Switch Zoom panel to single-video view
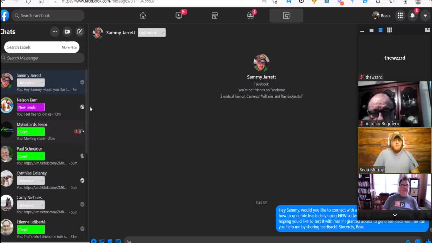The height and width of the screenshot is (243, 432). pos(371,31)
